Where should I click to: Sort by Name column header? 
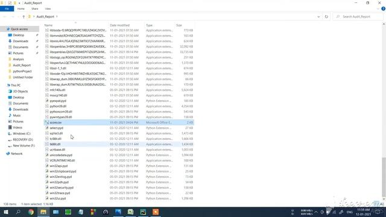point(48,25)
